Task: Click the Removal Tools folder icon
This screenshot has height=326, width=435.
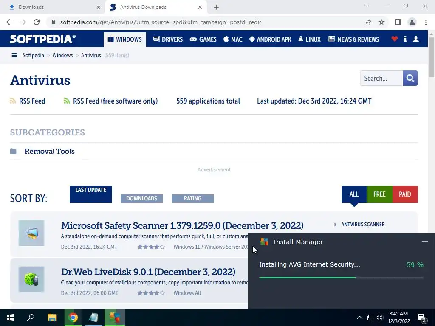Action: pos(13,151)
